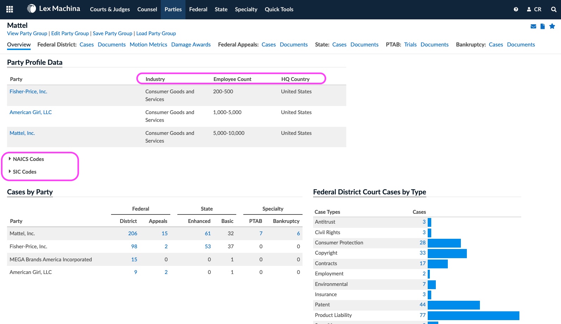
Task: Click the Contracts 17 cases count
Action: 422,263
